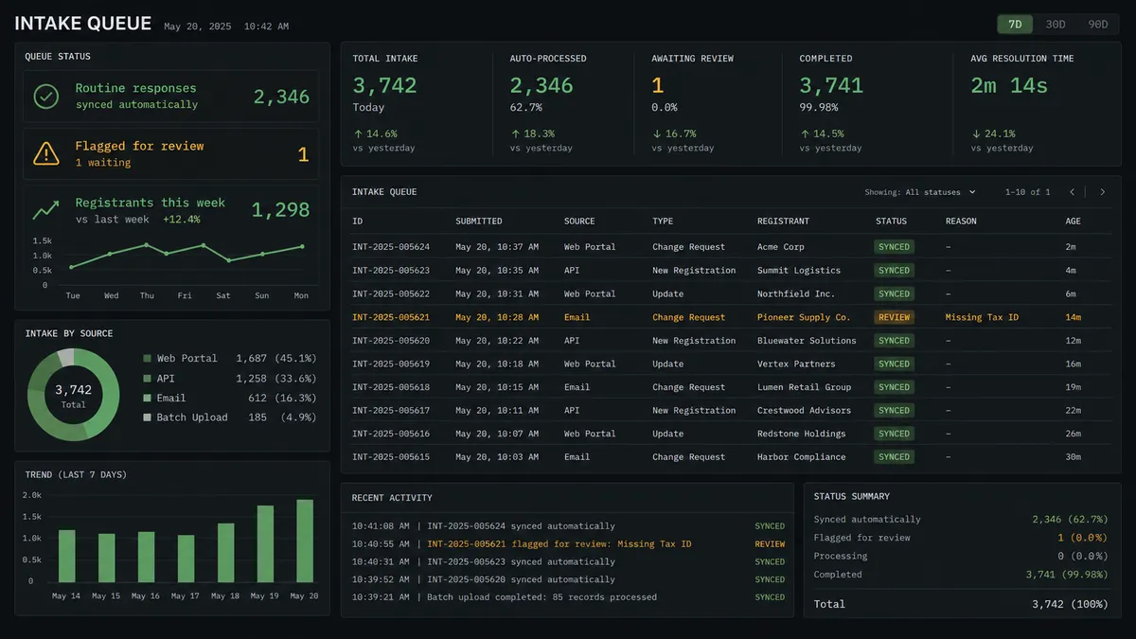Image resolution: width=1136 pixels, height=639 pixels.
Task: Sort table by the AGE column header
Action: 1073,222
